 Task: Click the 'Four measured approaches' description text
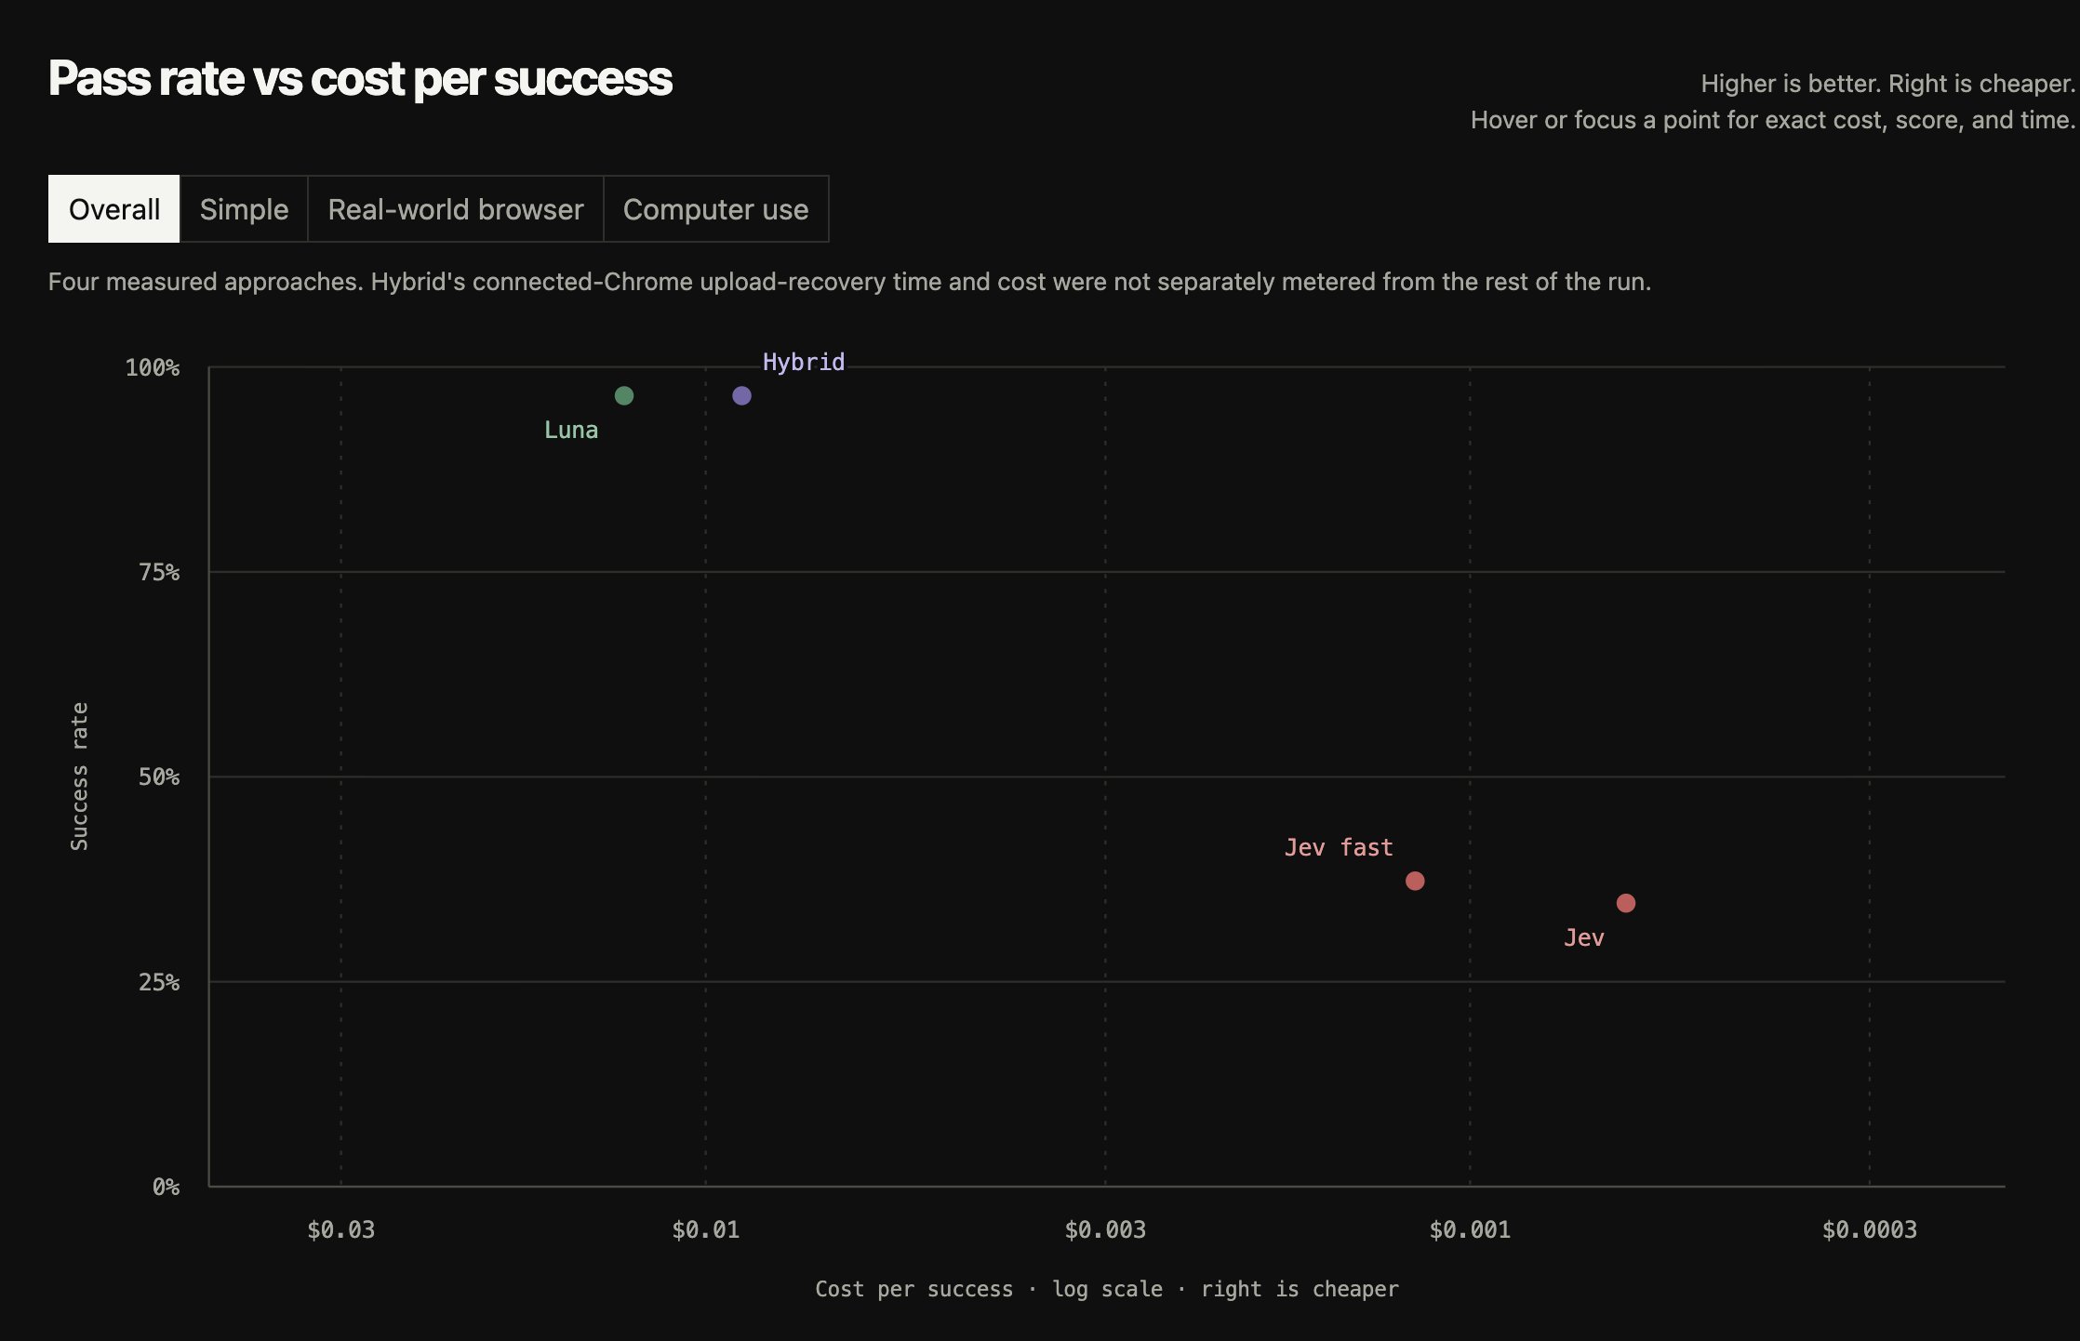[x=849, y=282]
